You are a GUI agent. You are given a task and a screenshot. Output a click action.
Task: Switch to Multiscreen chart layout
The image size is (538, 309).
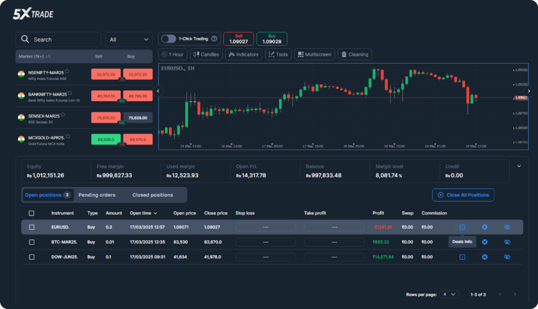(x=314, y=55)
